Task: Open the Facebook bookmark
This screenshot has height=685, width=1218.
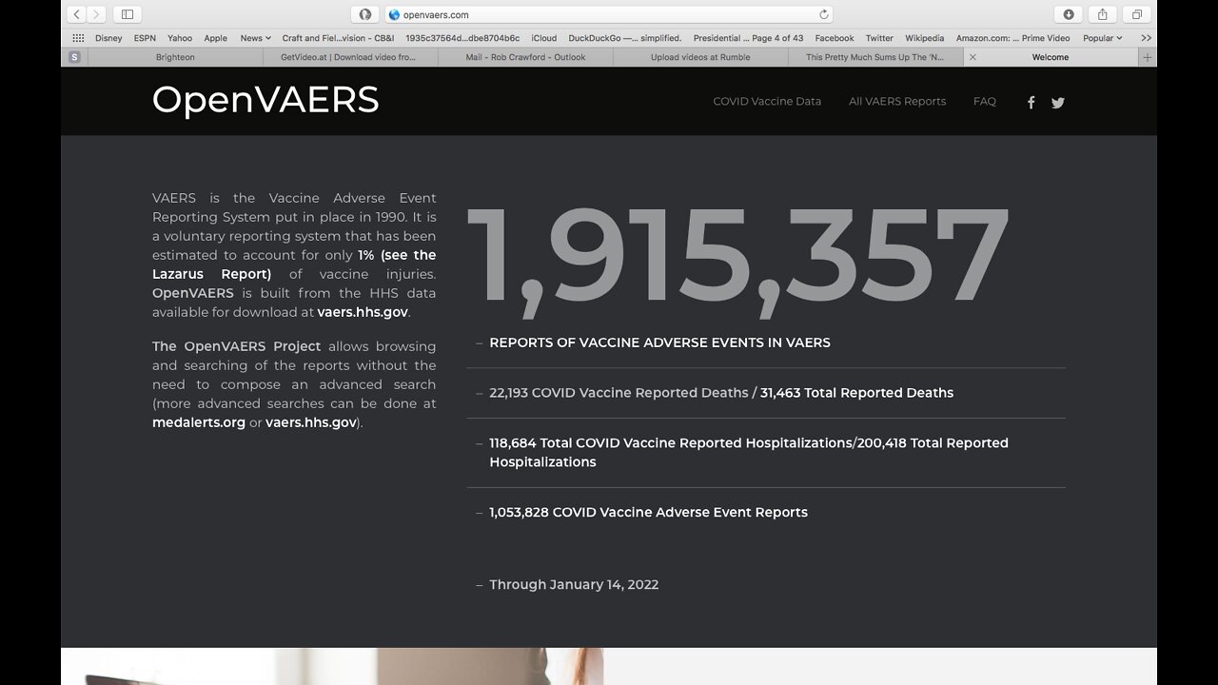Action: coord(835,38)
